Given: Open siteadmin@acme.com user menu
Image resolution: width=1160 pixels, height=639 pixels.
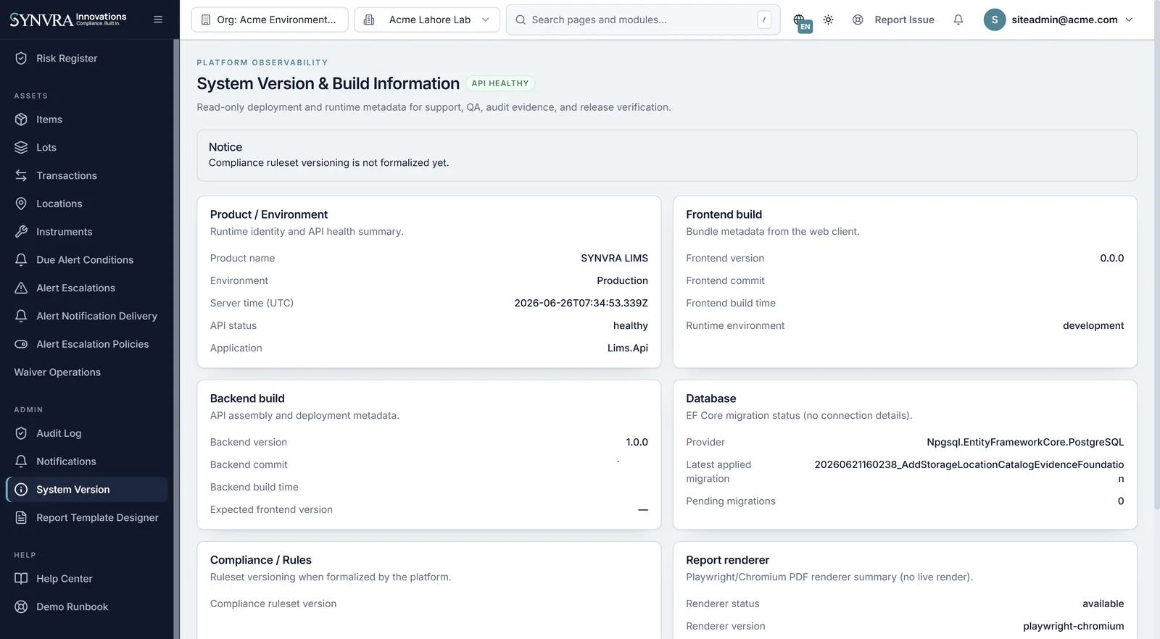Looking at the screenshot, I should click(1058, 20).
